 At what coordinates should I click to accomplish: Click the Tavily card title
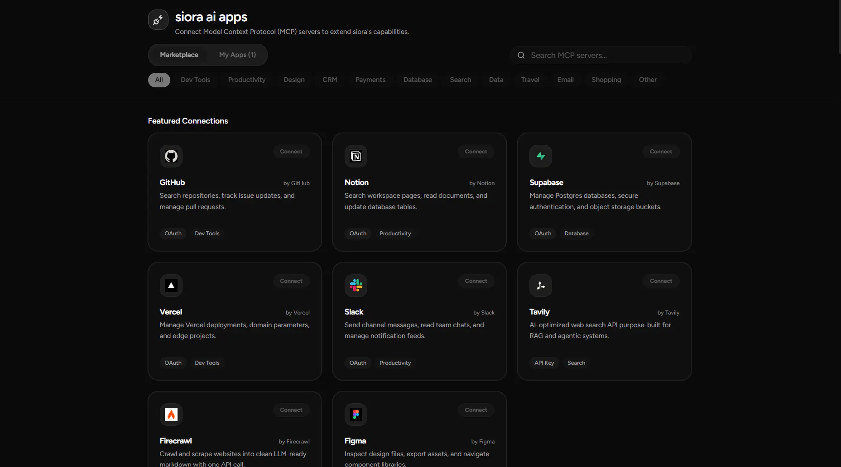tap(539, 312)
